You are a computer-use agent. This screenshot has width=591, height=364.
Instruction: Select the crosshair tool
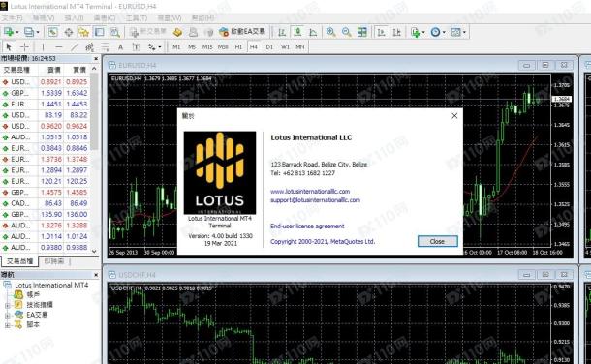pos(24,47)
